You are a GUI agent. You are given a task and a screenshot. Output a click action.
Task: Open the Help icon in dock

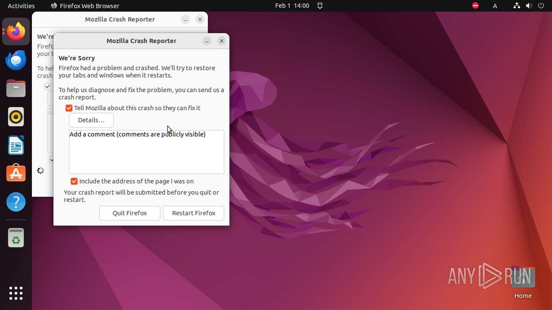[16, 202]
